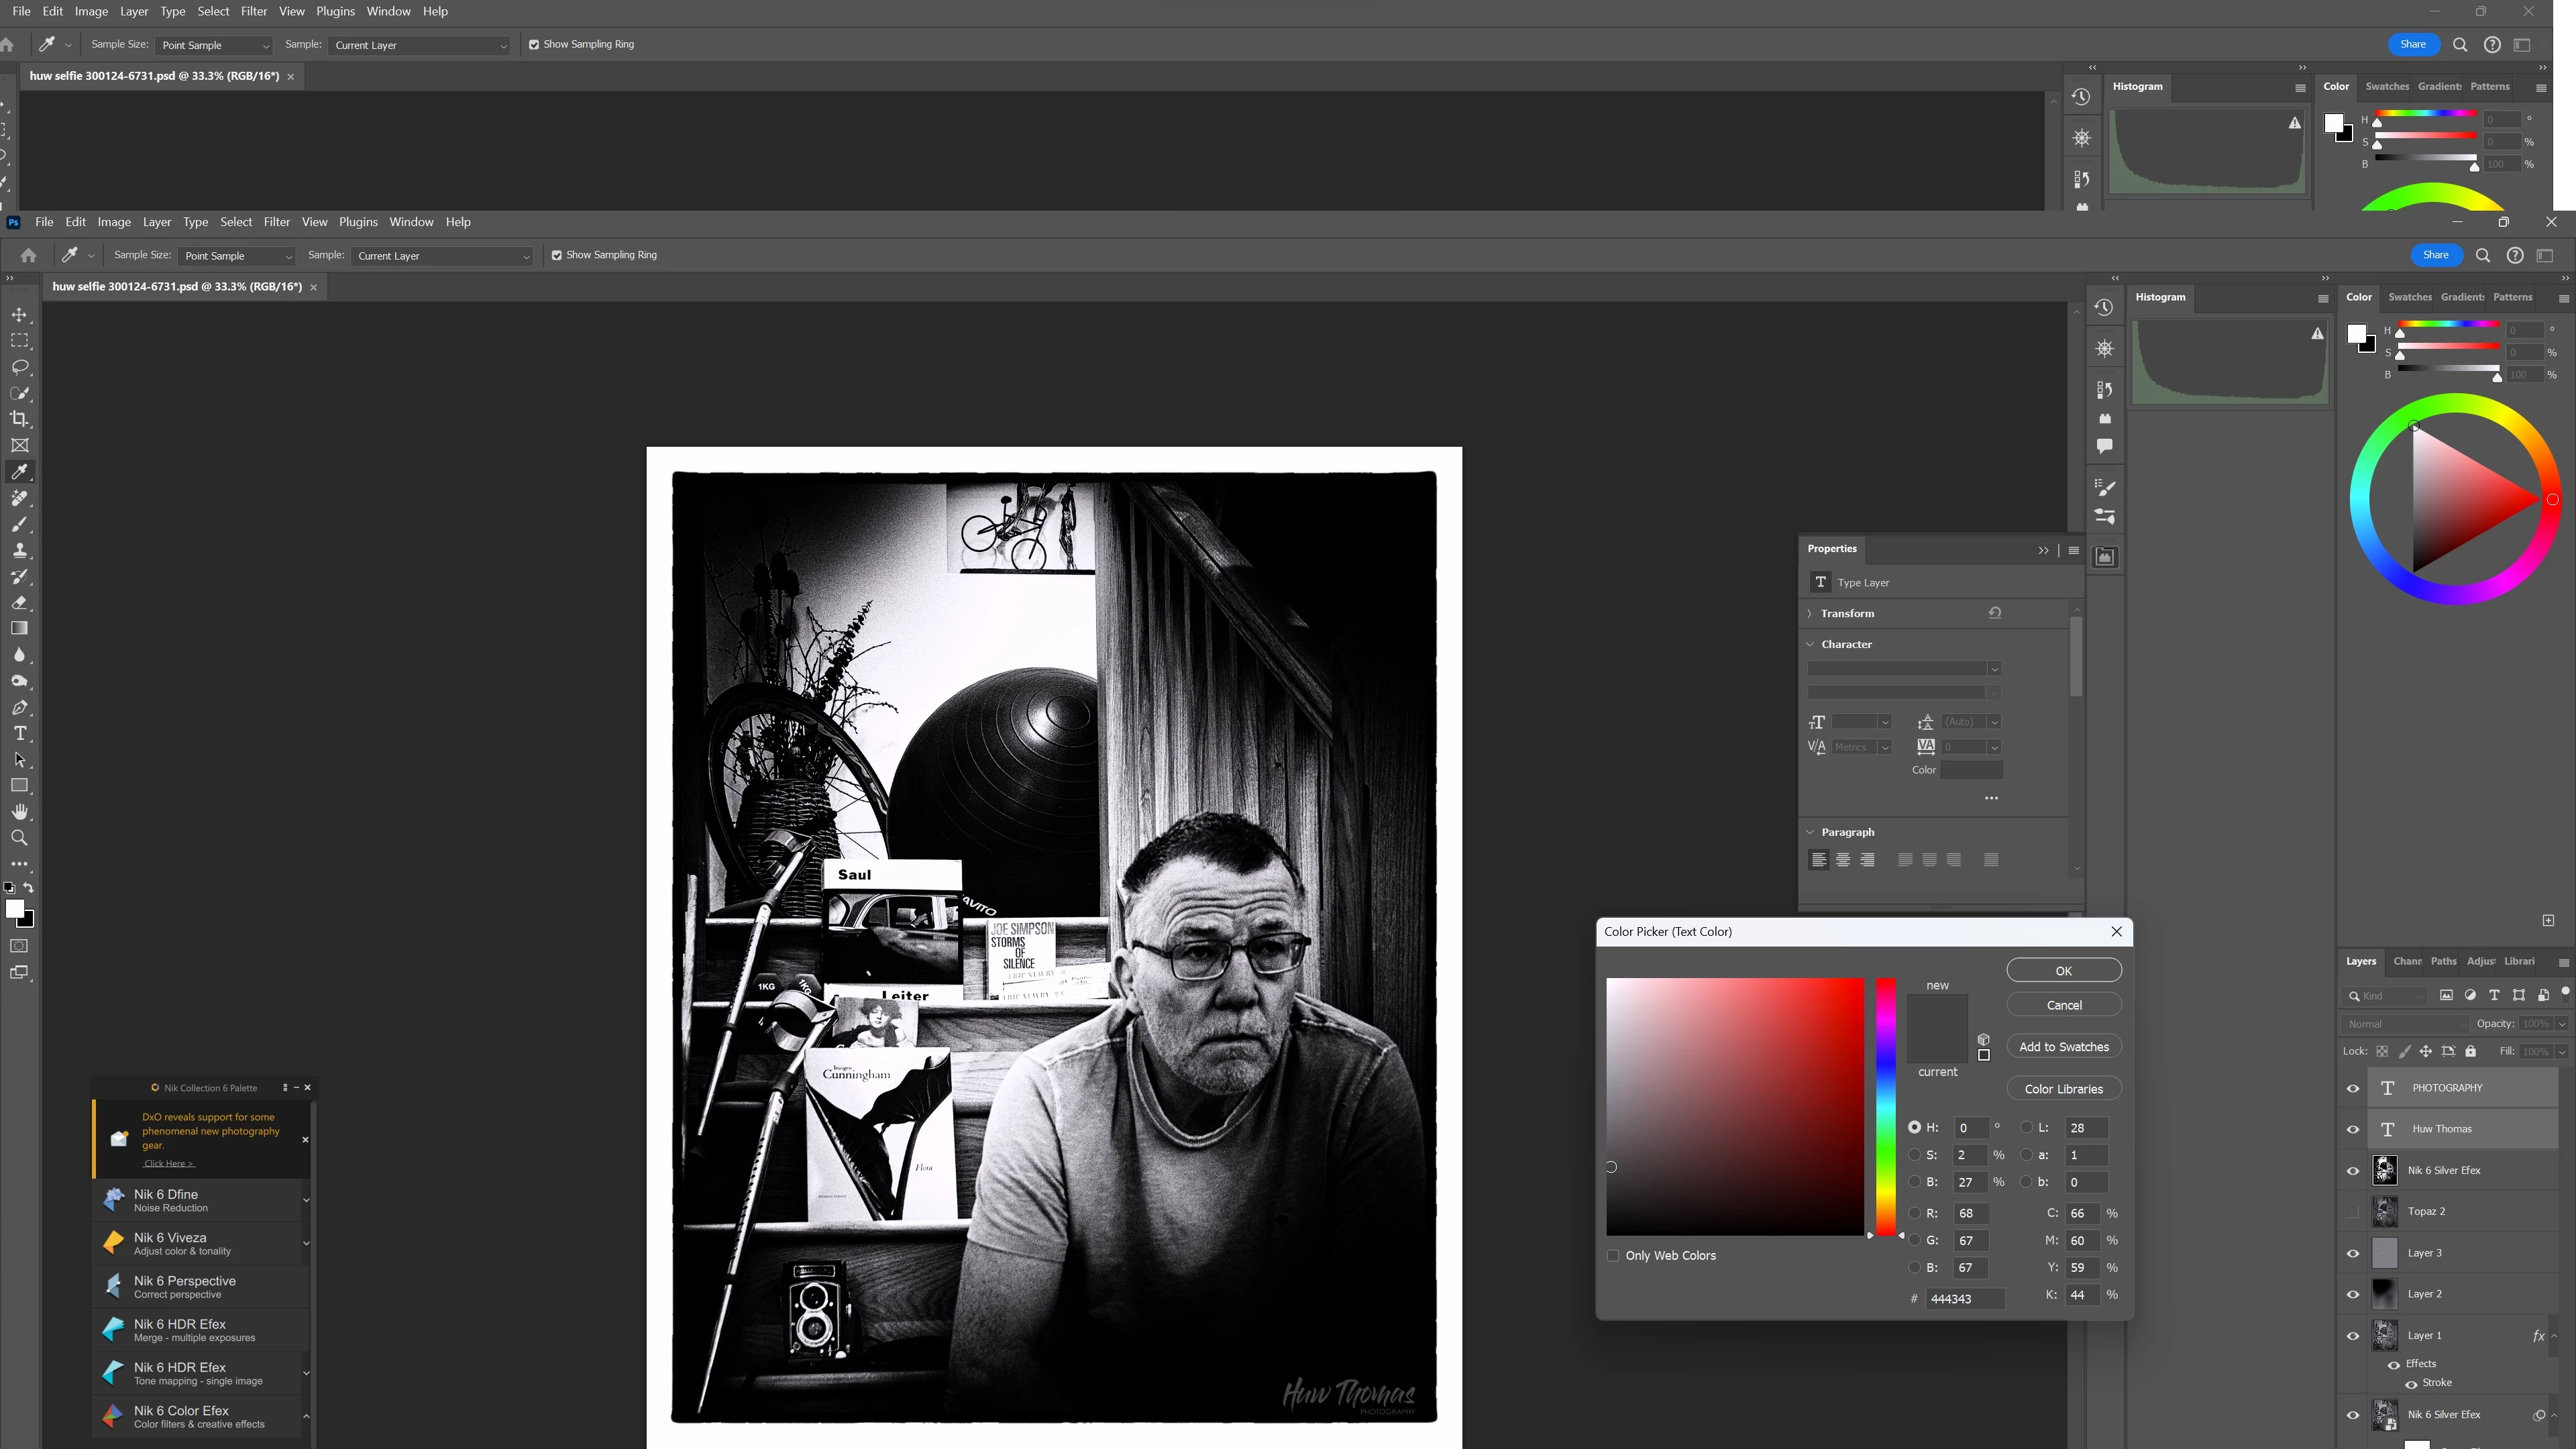
Task: Select the Lasso tool
Action: tap(19, 367)
